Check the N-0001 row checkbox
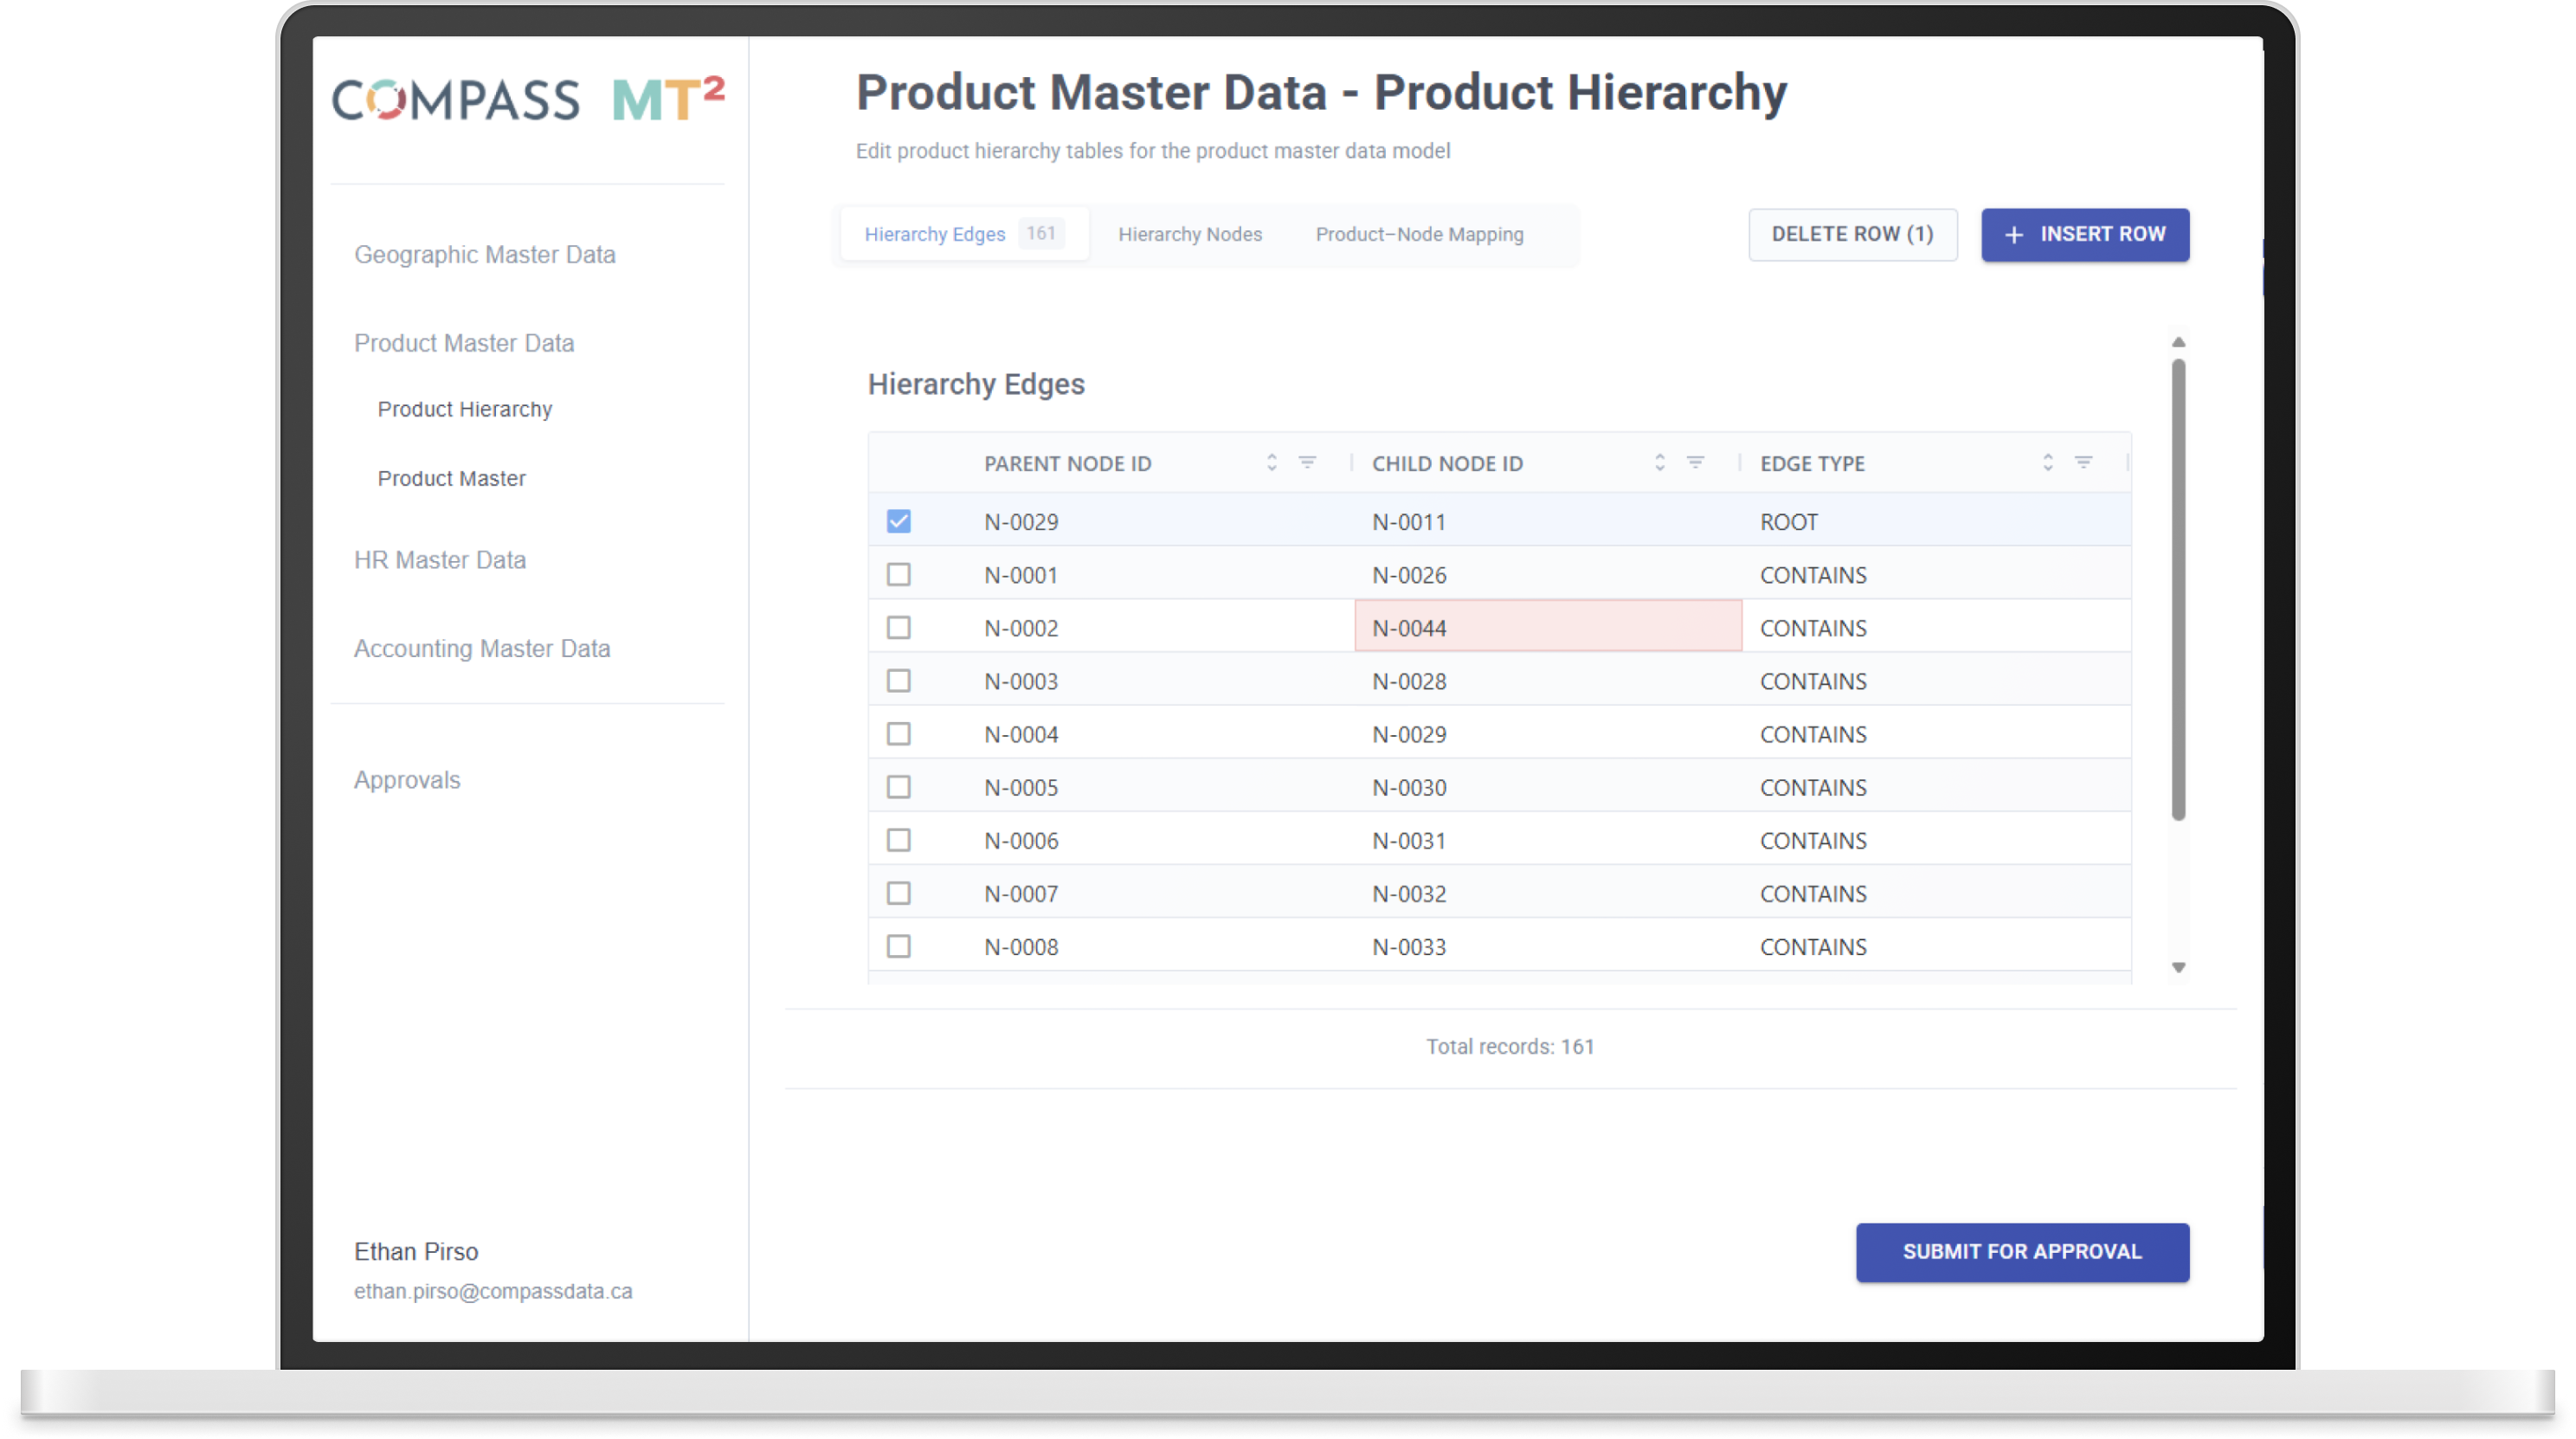The image size is (2576, 1439). (x=898, y=574)
